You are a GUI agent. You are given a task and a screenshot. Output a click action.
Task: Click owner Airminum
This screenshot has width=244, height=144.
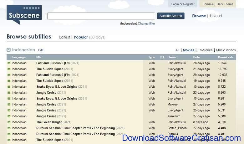pyautogui.click(x=174, y=116)
